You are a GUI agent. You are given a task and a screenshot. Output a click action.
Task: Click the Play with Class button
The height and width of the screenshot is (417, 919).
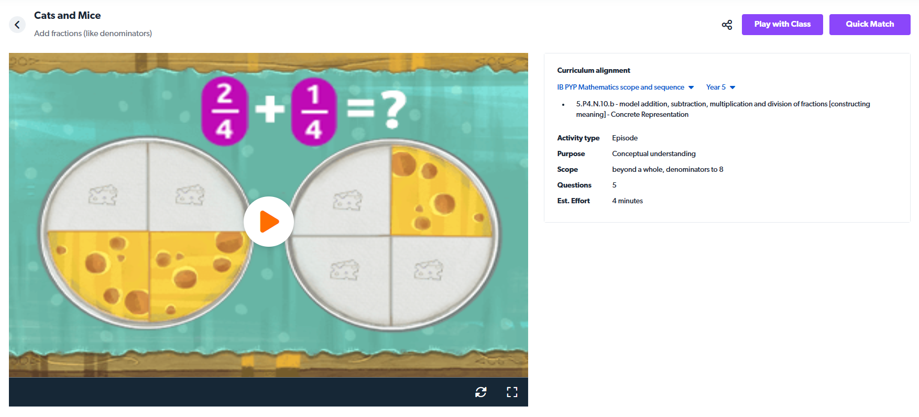click(x=782, y=25)
